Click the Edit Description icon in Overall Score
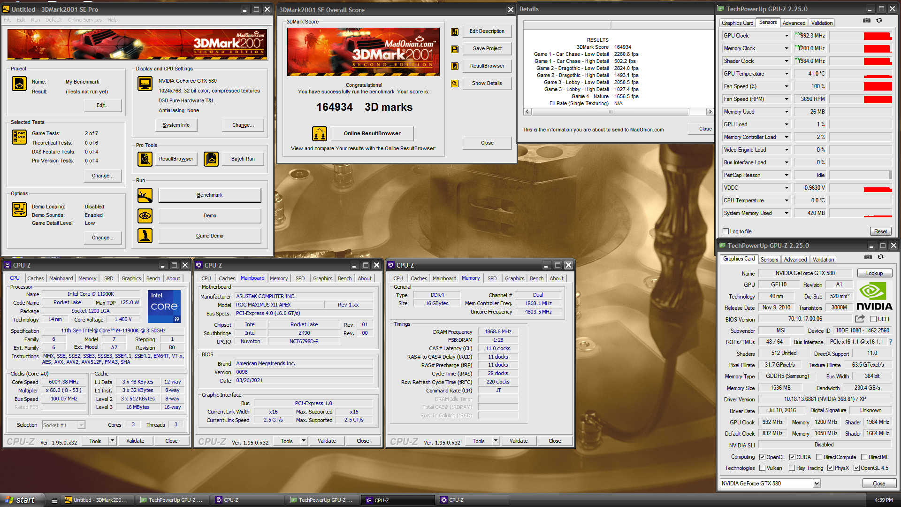The height and width of the screenshot is (507, 901). pyautogui.click(x=455, y=31)
